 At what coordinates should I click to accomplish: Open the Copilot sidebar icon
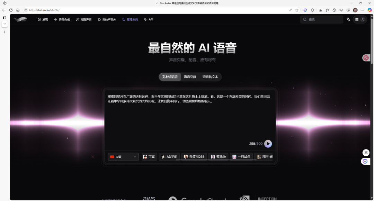click(369, 10)
